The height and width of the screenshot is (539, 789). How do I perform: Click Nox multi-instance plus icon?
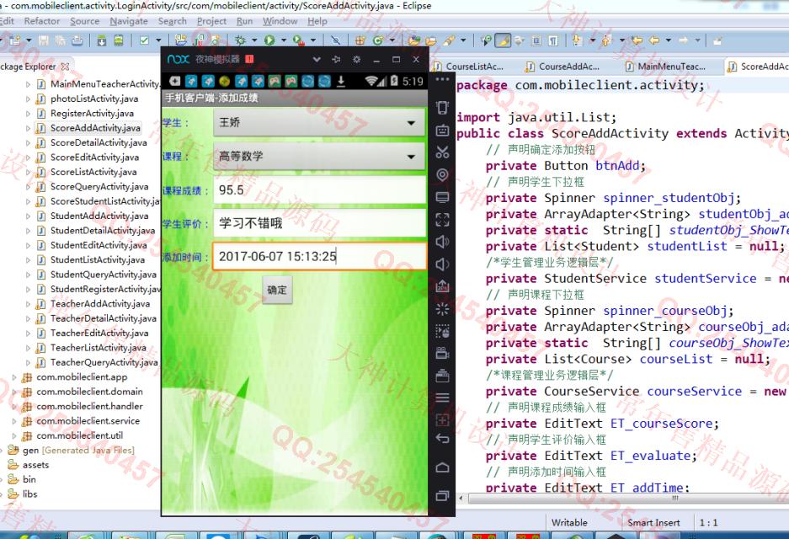click(x=442, y=419)
